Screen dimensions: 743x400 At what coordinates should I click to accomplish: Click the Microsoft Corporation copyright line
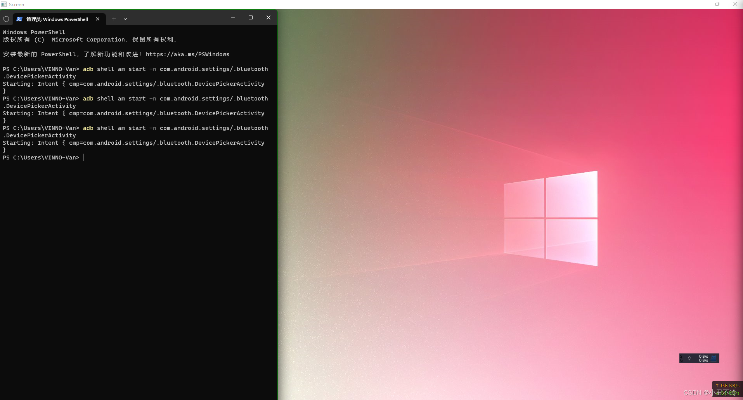click(90, 40)
